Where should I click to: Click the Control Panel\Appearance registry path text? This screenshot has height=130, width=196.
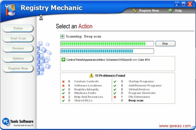tap(108, 60)
